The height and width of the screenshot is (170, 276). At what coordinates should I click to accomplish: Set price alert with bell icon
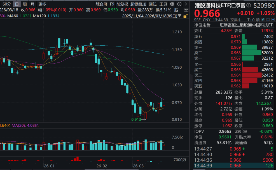click(268, 20)
